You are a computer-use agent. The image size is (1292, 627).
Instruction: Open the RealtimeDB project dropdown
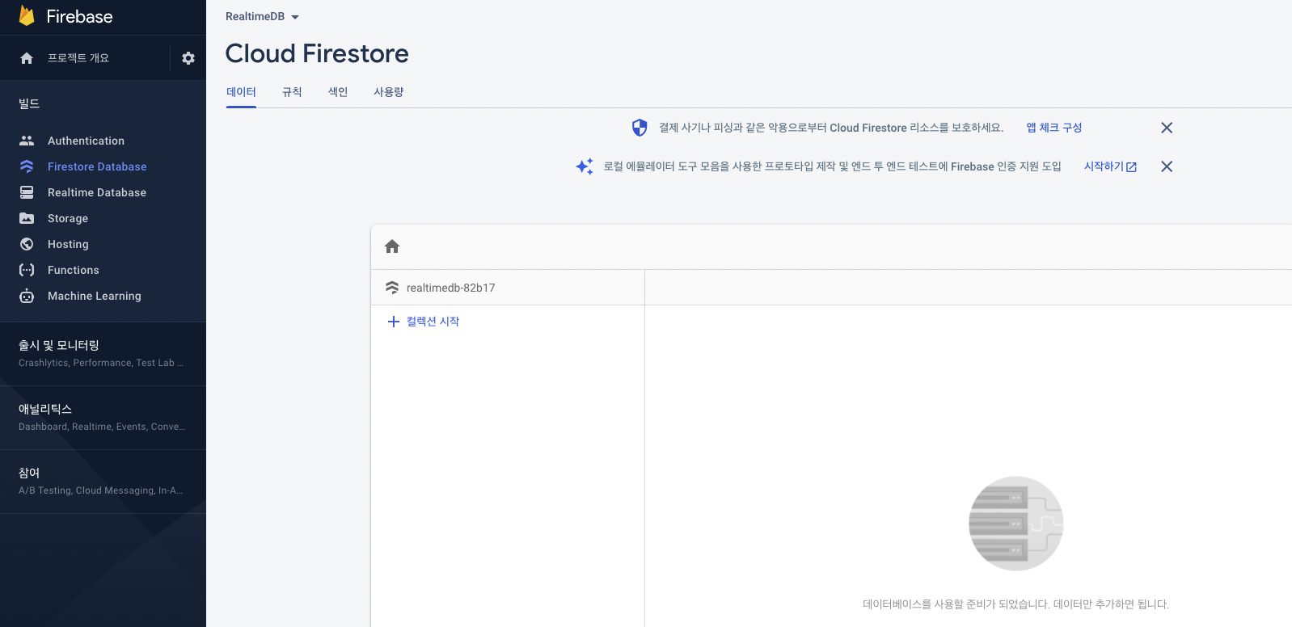coord(263,17)
